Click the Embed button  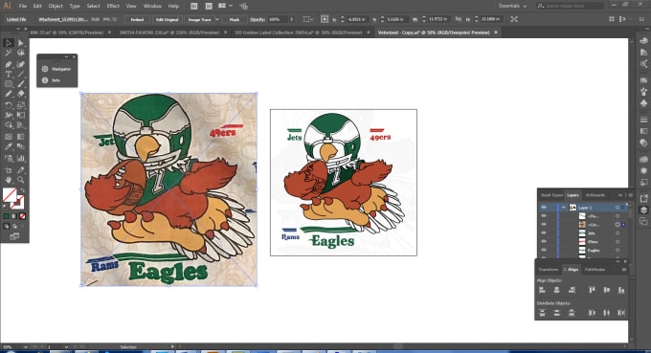[137, 19]
